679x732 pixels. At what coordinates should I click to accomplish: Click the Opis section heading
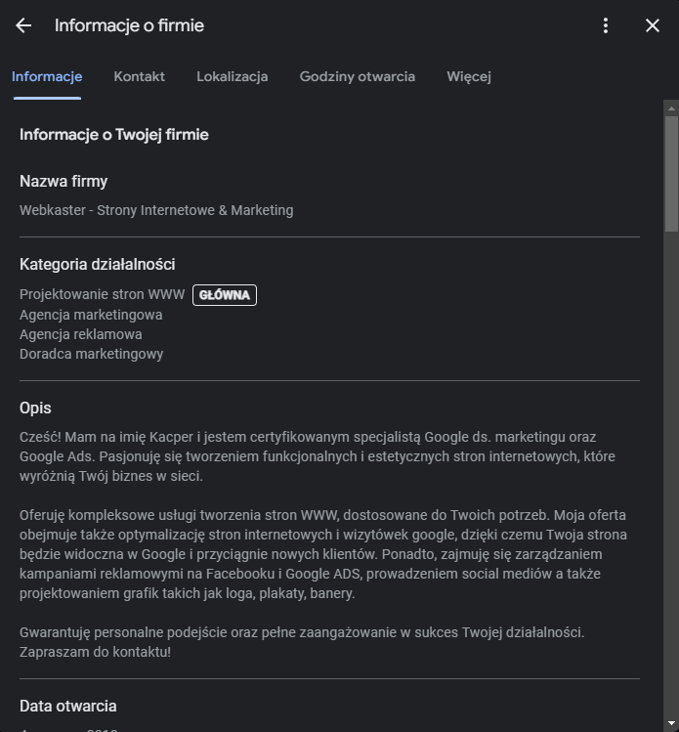tap(35, 408)
